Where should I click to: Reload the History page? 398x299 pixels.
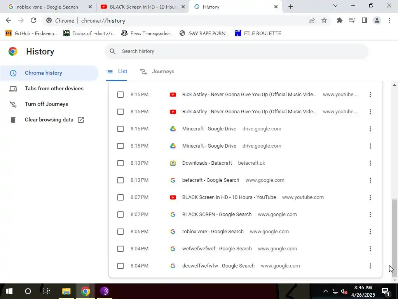pos(33,21)
